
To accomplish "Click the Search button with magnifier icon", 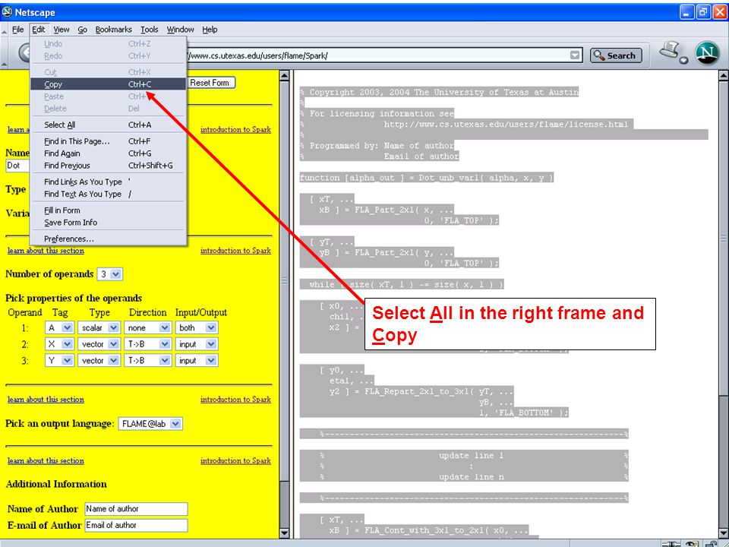I will [x=616, y=55].
